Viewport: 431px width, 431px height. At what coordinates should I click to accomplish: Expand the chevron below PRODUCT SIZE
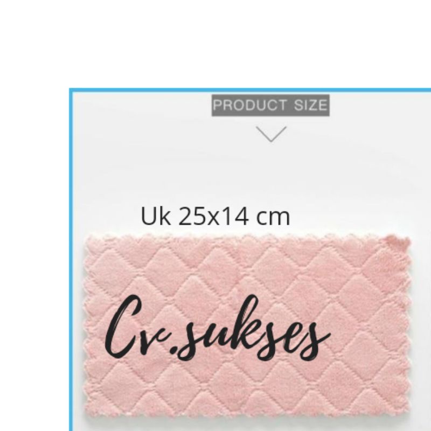(271, 134)
